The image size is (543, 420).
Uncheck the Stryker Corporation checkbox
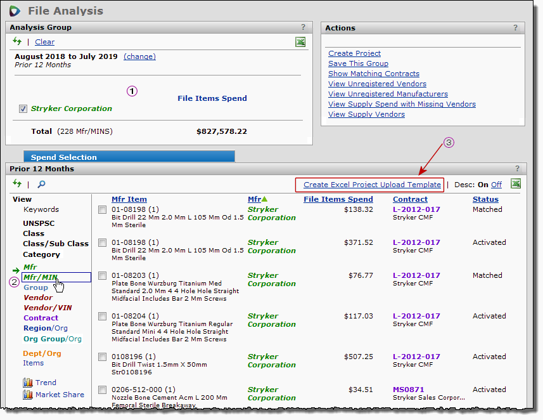pos(23,109)
